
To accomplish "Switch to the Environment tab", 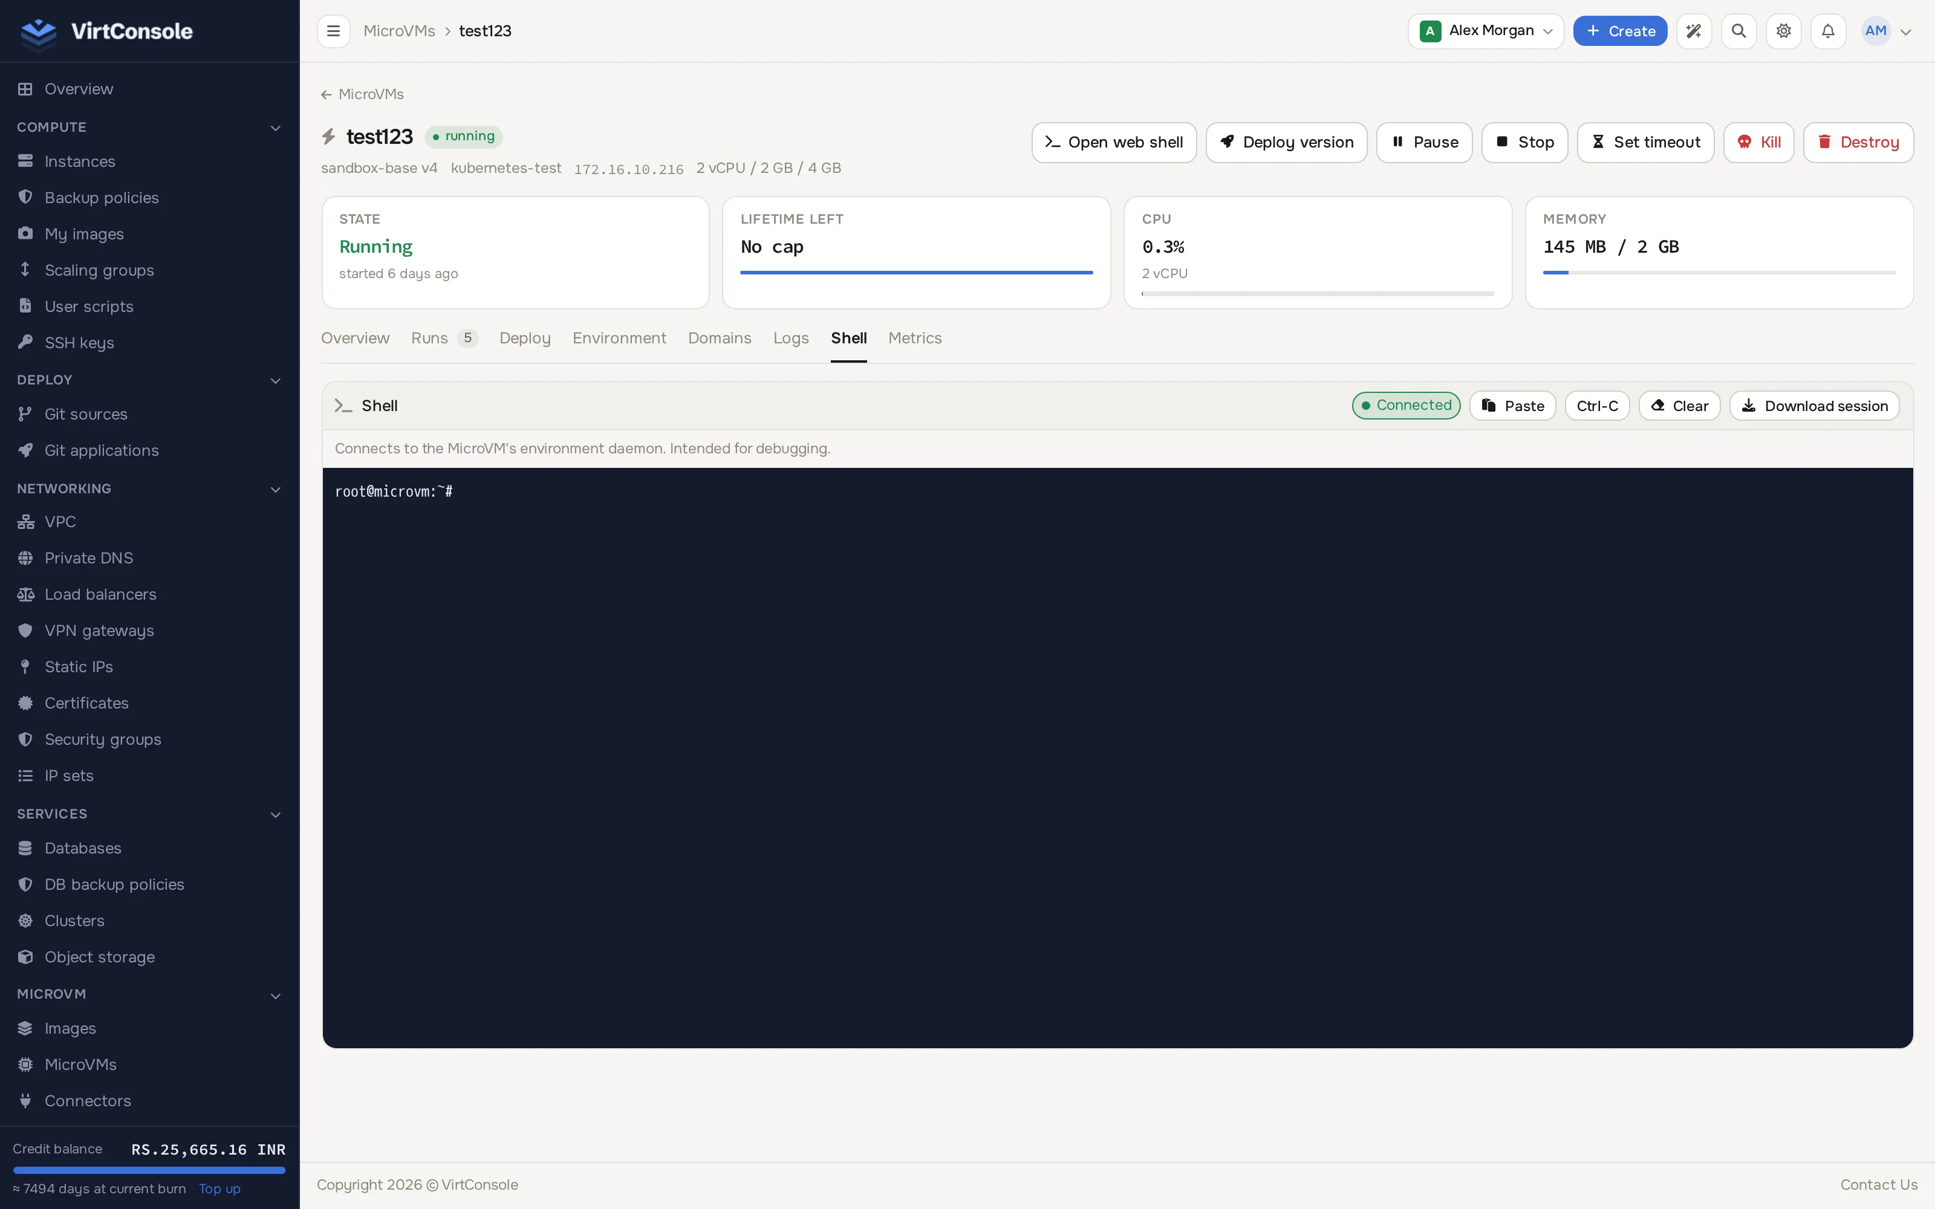I will pyautogui.click(x=619, y=339).
